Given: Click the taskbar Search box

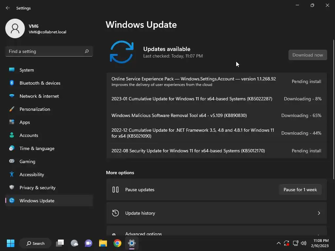Looking at the screenshot, I should [35, 243].
